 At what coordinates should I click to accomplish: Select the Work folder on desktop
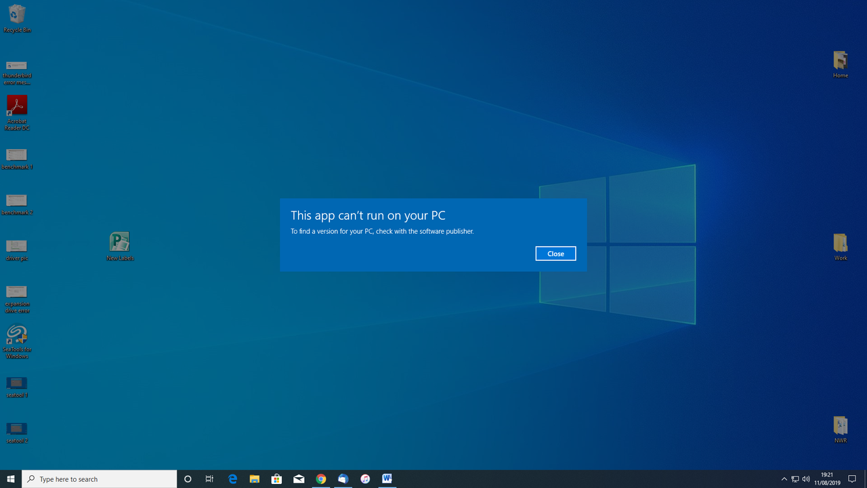tap(841, 247)
